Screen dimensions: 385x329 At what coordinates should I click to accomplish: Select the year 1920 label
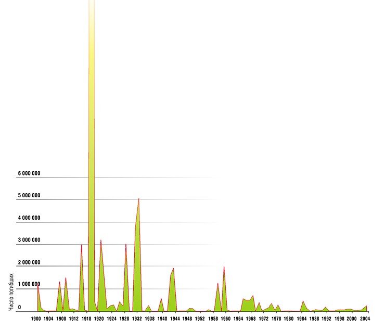point(99,319)
